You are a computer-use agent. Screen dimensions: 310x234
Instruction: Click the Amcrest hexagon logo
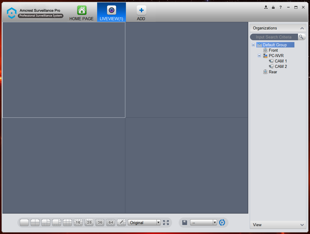[12, 13]
